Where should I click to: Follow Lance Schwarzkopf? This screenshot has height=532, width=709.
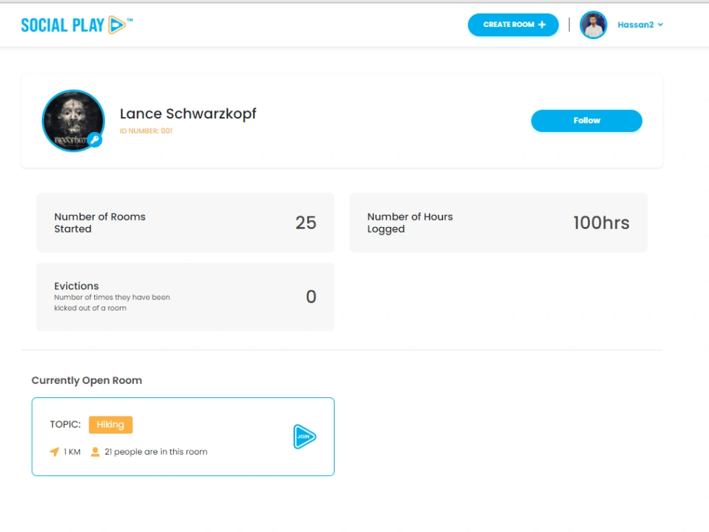[586, 121]
